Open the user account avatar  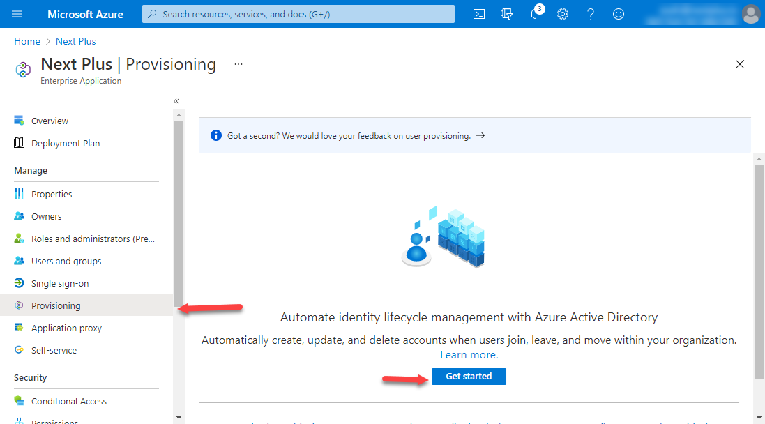(x=750, y=14)
